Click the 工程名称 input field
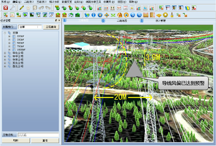Screen dimensions: 216x146 [x=39, y=135]
